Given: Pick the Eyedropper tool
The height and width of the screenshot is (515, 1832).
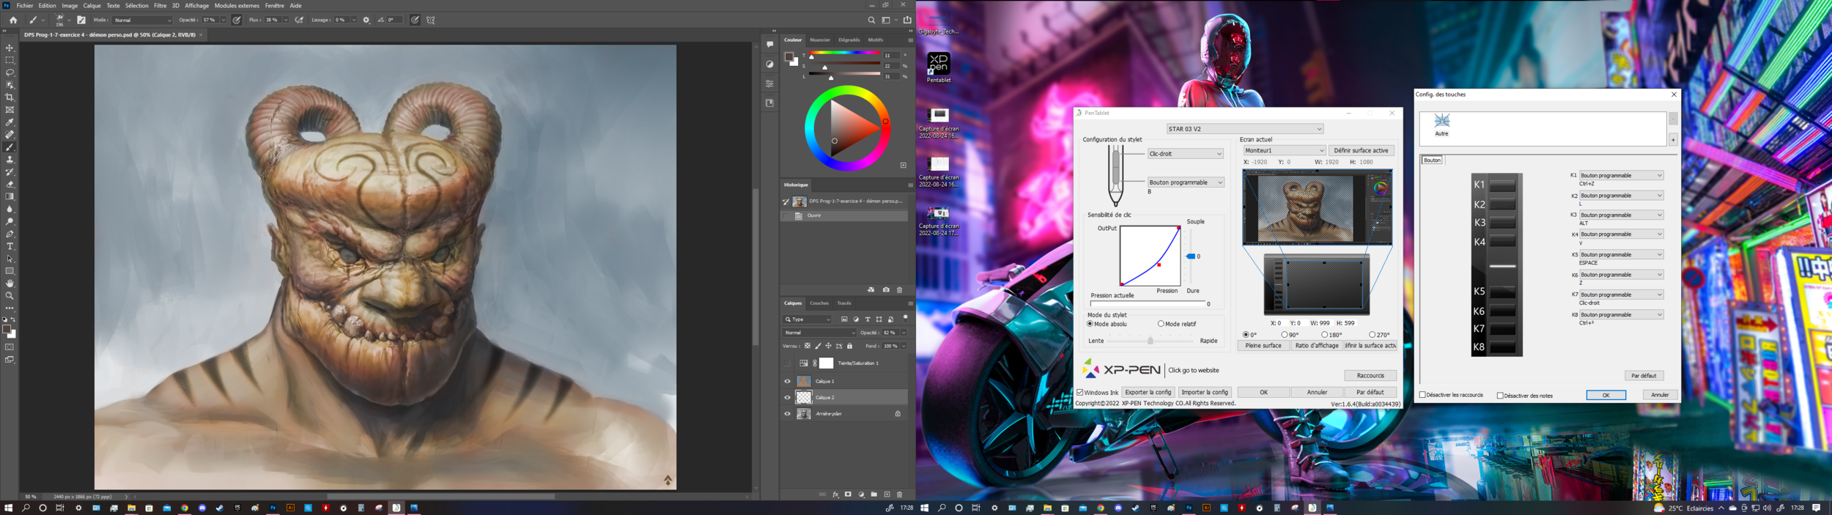Looking at the screenshot, I should click(10, 122).
